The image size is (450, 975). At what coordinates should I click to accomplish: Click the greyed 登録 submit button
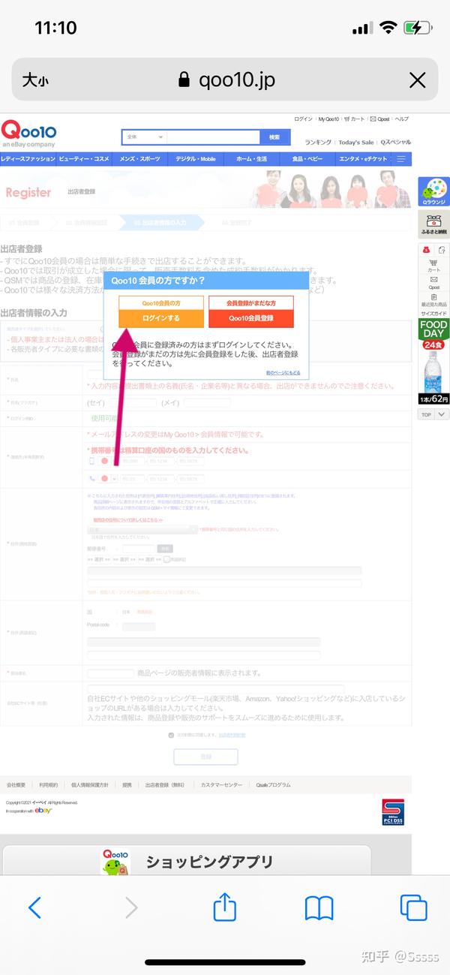(205, 757)
